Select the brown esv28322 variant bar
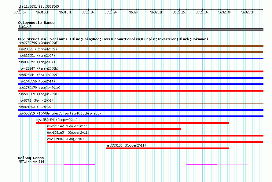The width and height of the screenshot is (272, 182). pyautogui.click(x=141, y=52)
